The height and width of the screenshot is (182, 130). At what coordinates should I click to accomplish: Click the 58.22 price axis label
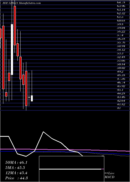tap(121, 31)
